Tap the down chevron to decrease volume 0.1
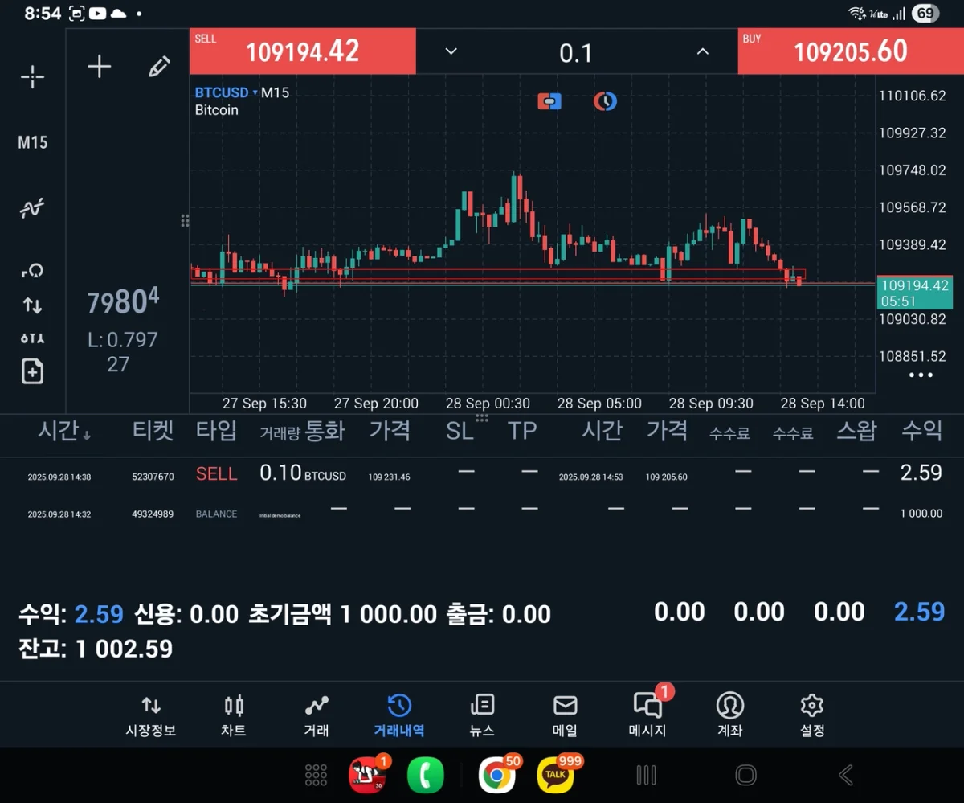The image size is (964, 803). pyautogui.click(x=450, y=51)
